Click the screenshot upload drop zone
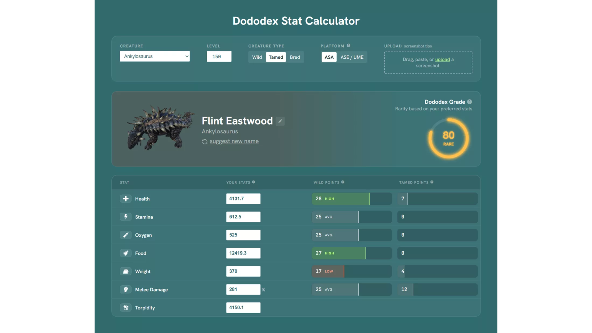This screenshot has height=333, width=592. pyautogui.click(x=428, y=62)
